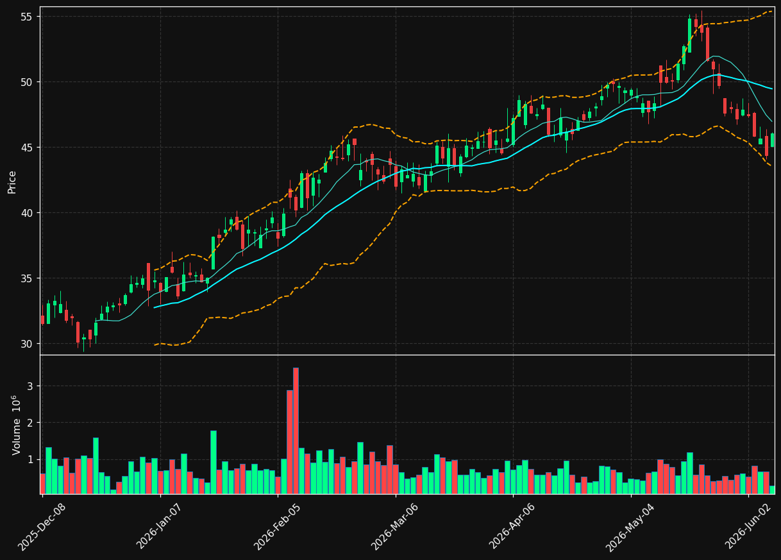Click the 2025-Dec-08 date label
This screenshot has height=560, width=781.
point(42,527)
